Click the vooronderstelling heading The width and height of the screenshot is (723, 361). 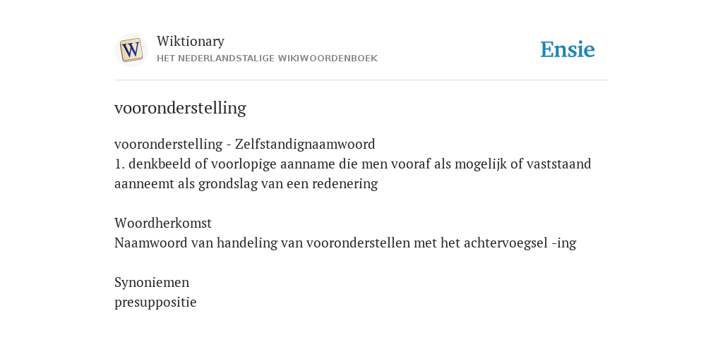click(x=180, y=108)
